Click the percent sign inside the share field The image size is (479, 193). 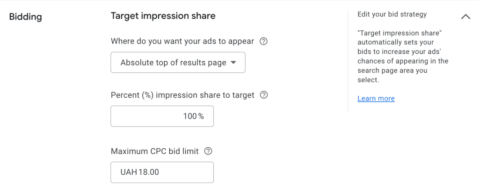coord(201,116)
